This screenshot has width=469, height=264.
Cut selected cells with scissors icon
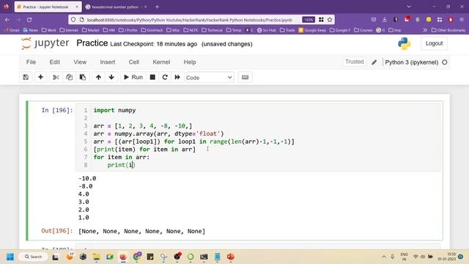click(56, 77)
